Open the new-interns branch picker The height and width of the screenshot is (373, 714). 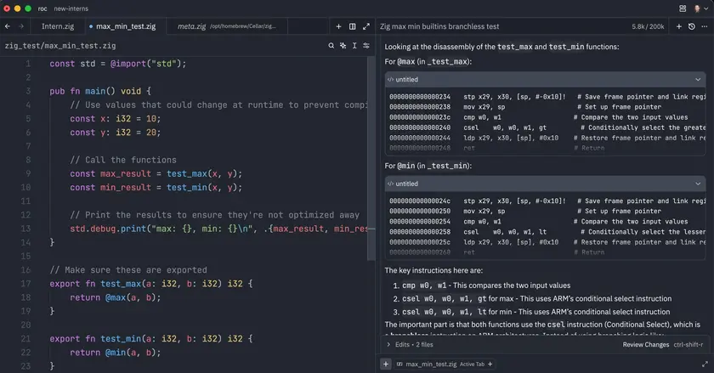point(71,8)
